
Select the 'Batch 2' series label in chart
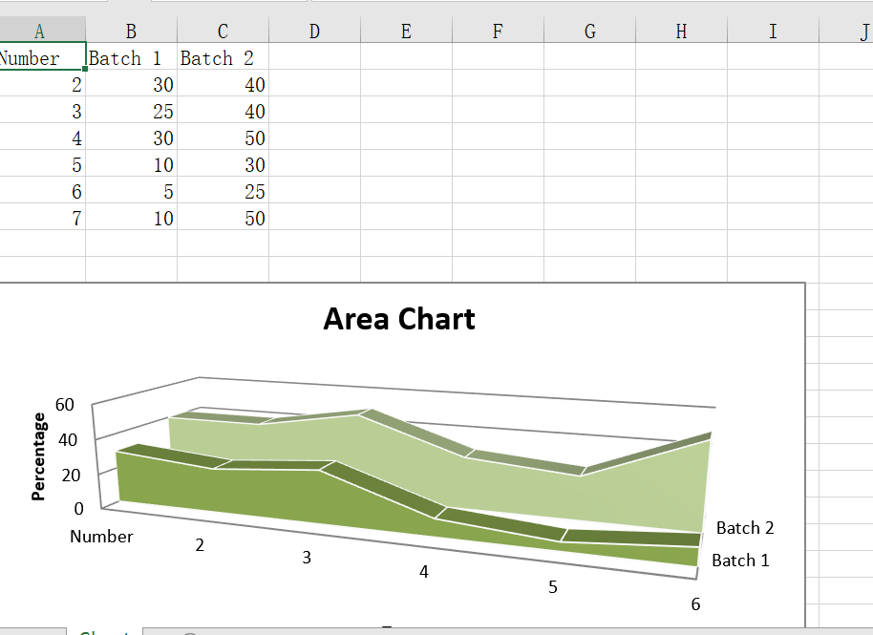click(745, 528)
